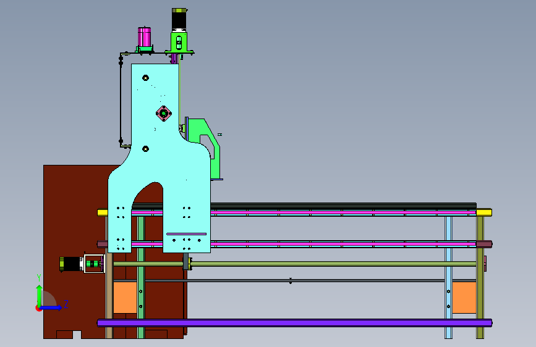The image size is (536, 347).
Task: Select the upper magenta guide rail
Action: pyautogui.click(x=342, y=212)
